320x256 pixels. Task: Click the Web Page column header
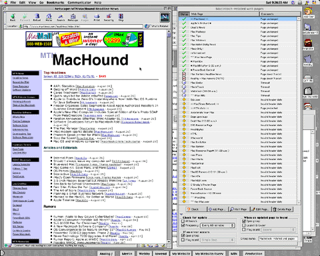[225, 14]
